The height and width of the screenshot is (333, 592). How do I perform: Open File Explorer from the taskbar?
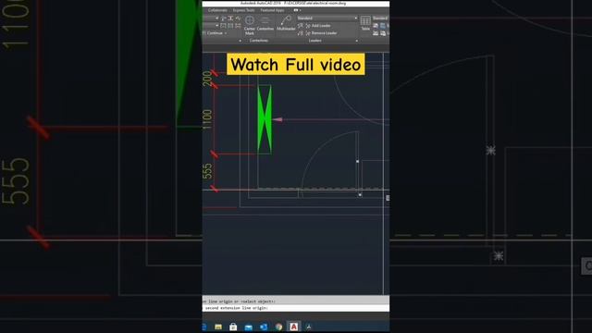tap(218, 327)
